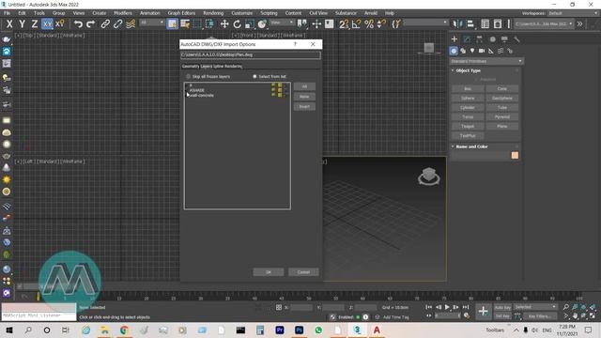Viewport: 601px width, 338px height.
Task: Click the Bind to Space Warp icon
Action: [131, 24]
